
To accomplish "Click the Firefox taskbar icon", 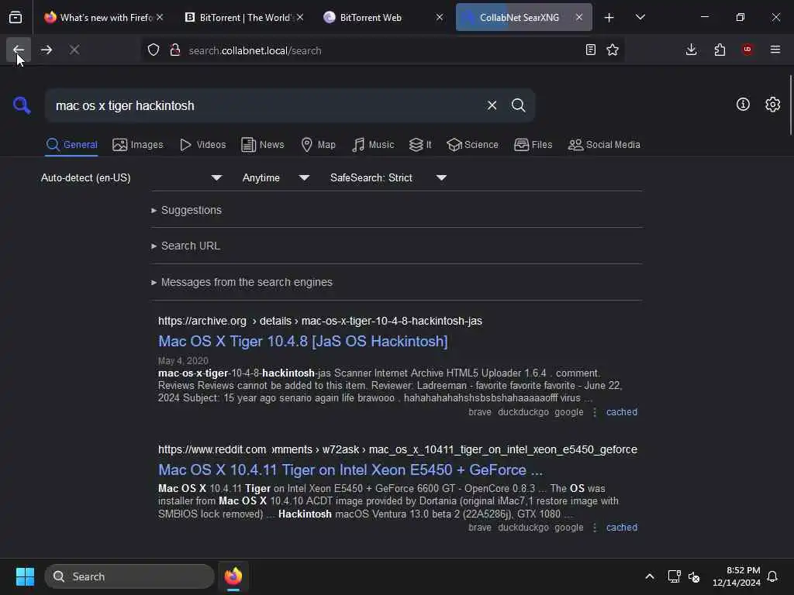I will pyautogui.click(x=233, y=576).
